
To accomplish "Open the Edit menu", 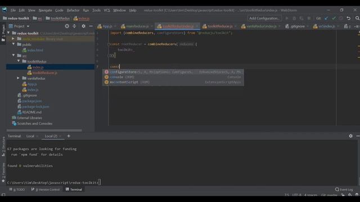I will point(21,10).
